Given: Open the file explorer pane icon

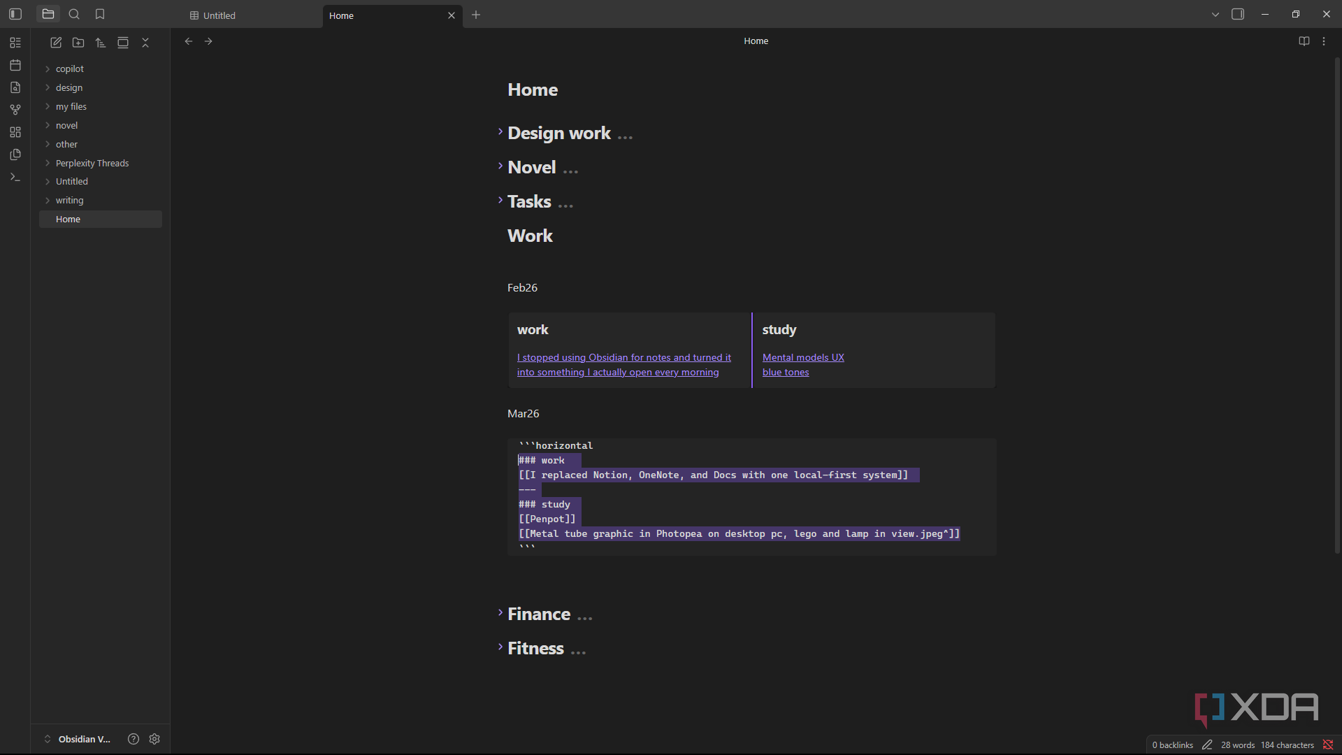Looking at the screenshot, I should (x=48, y=14).
